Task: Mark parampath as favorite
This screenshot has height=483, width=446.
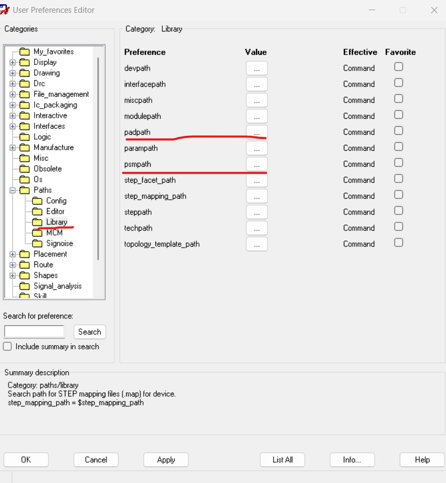Action: click(x=399, y=146)
